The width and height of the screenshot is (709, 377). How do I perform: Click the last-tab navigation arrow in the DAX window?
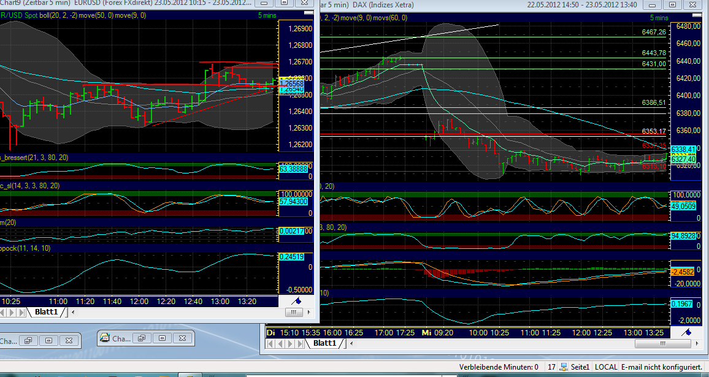point(301,344)
